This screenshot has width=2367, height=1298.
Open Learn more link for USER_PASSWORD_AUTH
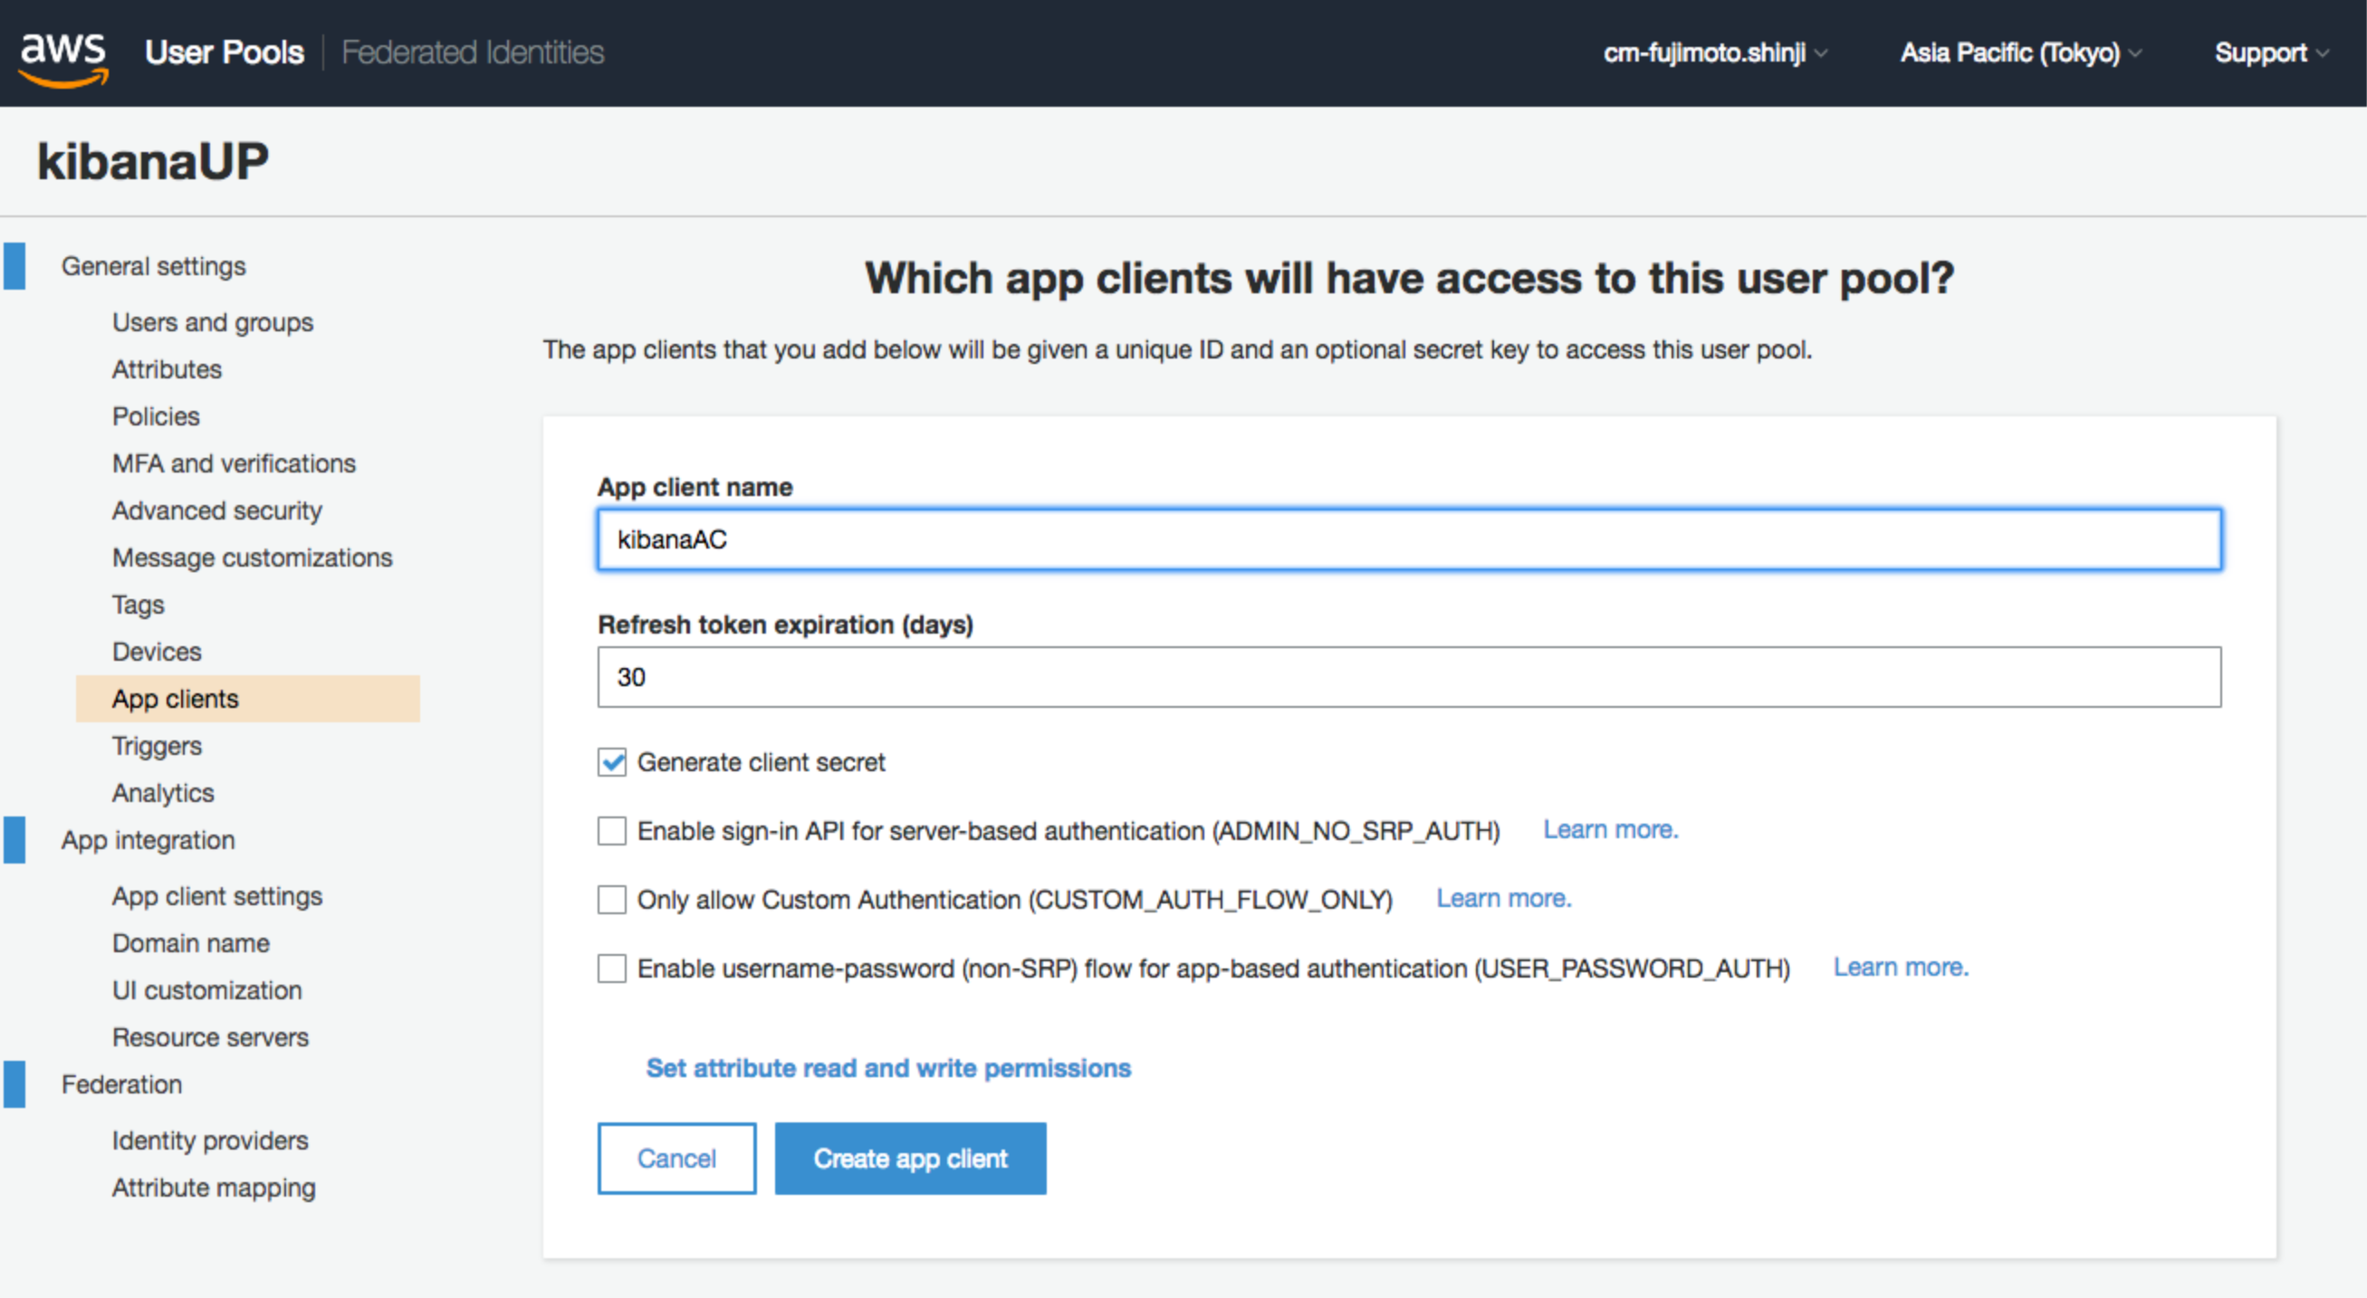[1901, 968]
